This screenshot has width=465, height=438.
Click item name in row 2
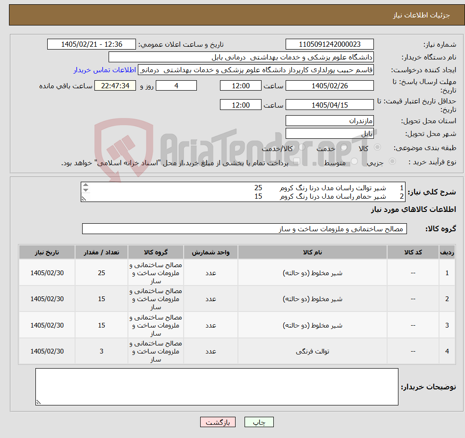pyautogui.click(x=312, y=299)
